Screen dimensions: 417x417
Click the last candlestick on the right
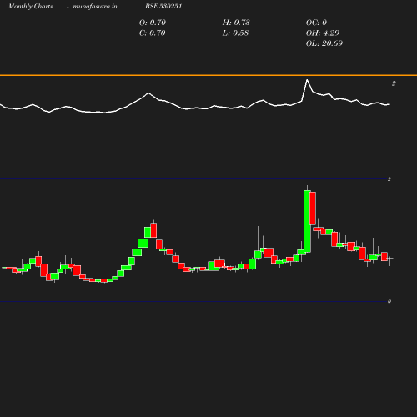click(x=390, y=259)
